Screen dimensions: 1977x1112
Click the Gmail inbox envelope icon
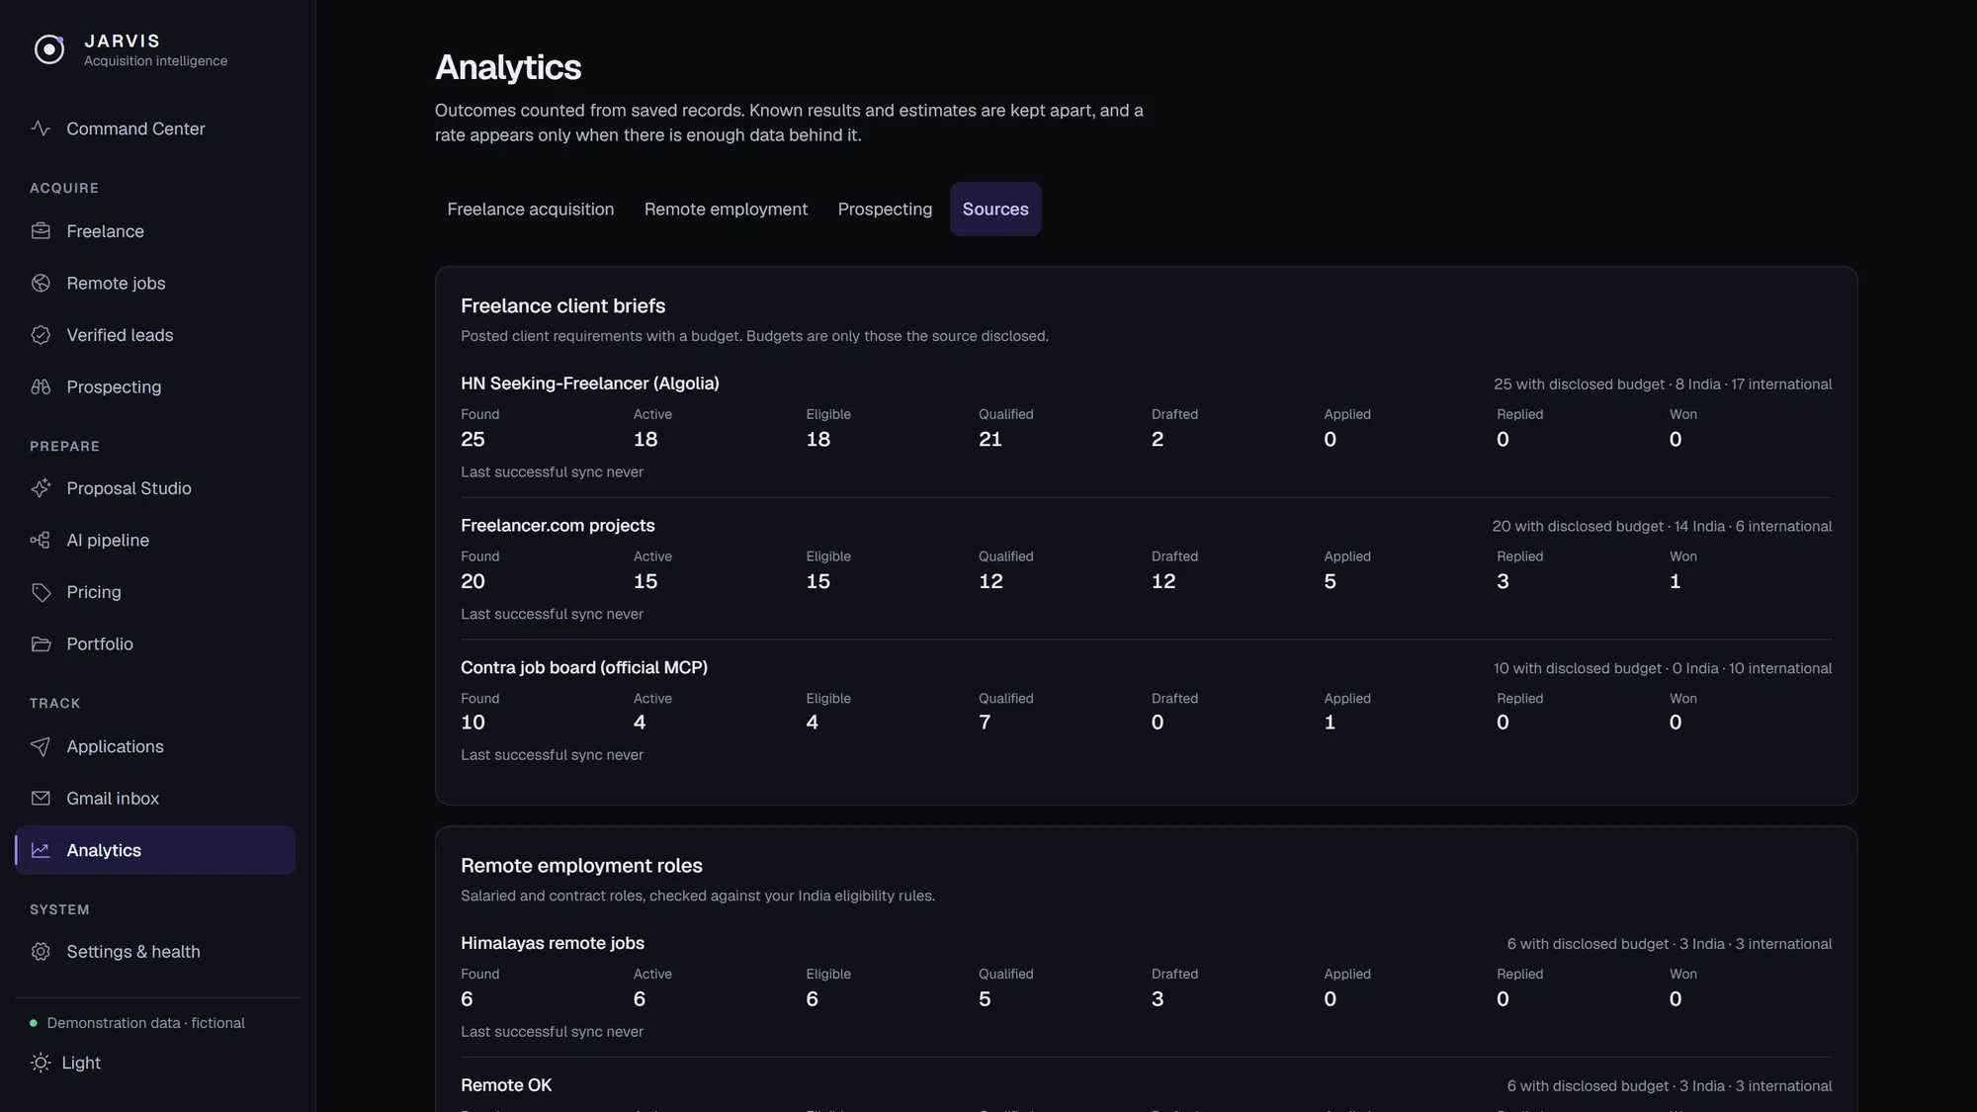tap(41, 798)
